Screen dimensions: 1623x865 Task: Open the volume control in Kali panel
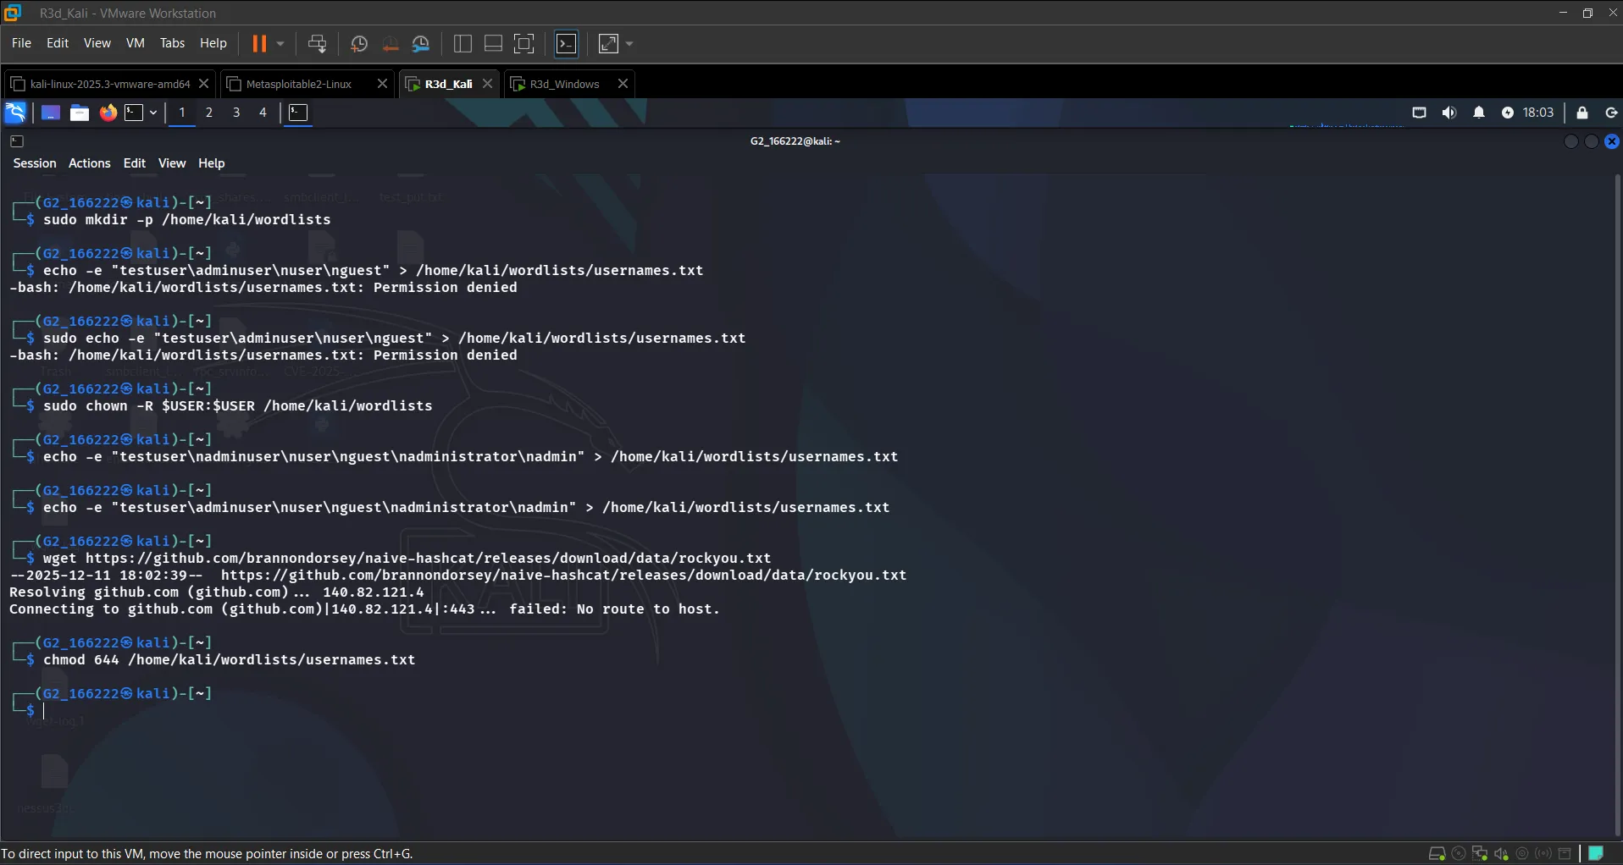pos(1449,113)
